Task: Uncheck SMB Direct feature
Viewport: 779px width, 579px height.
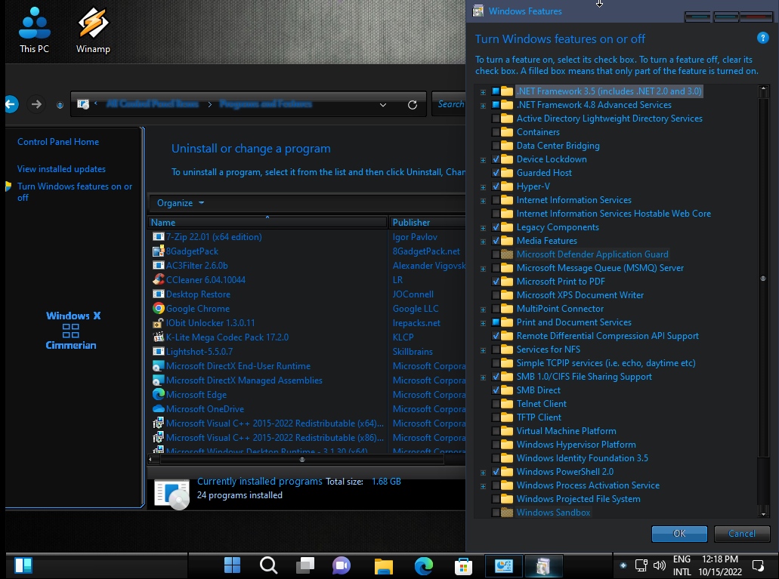Action: [496, 390]
